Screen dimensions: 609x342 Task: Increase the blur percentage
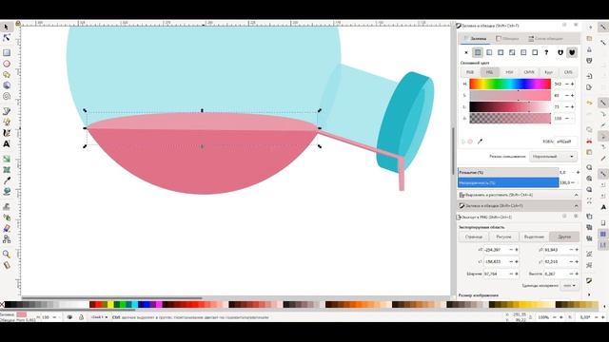(578, 172)
